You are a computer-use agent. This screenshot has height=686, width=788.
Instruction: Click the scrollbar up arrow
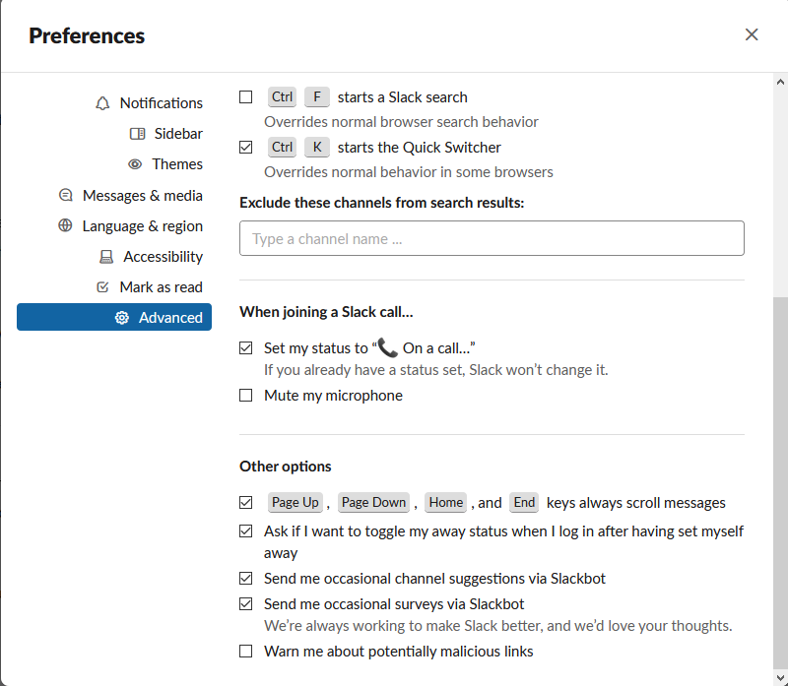(x=780, y=82)
